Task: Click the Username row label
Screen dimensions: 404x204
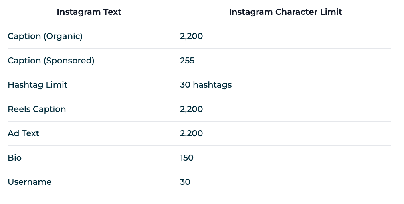Action: (30, 182)
